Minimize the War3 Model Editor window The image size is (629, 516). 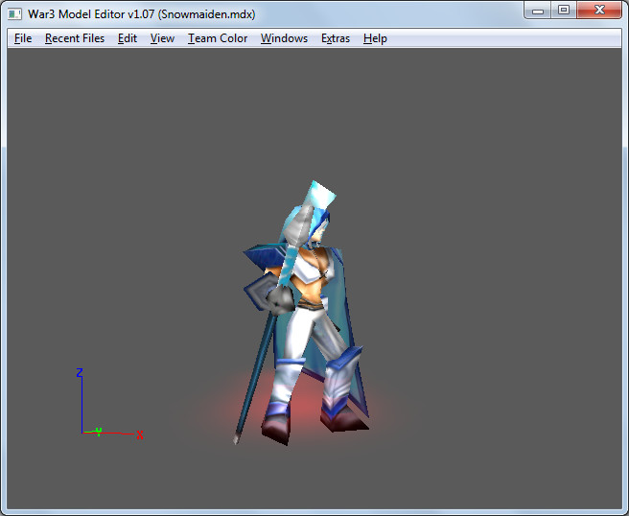538,10
